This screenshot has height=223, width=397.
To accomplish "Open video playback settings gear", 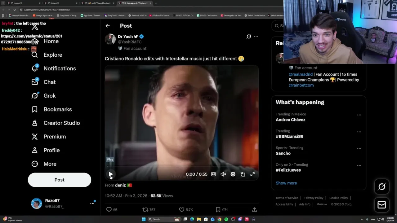I will (x=233, y=174).
